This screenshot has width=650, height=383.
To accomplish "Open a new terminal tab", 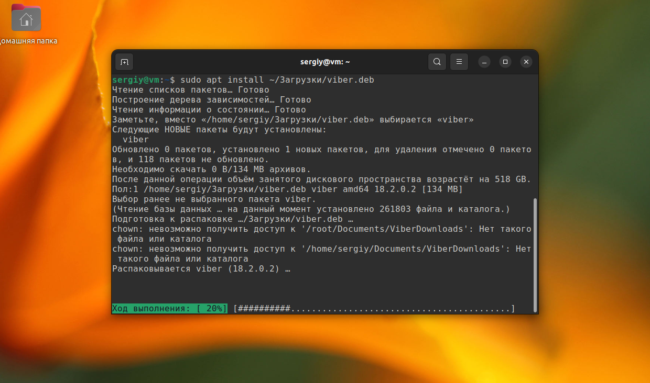I will (124, 61).
